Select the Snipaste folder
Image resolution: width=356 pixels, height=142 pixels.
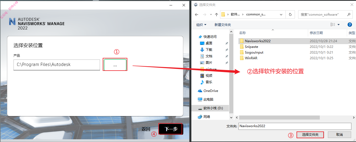pyautogui.click(x=251, y=47)
